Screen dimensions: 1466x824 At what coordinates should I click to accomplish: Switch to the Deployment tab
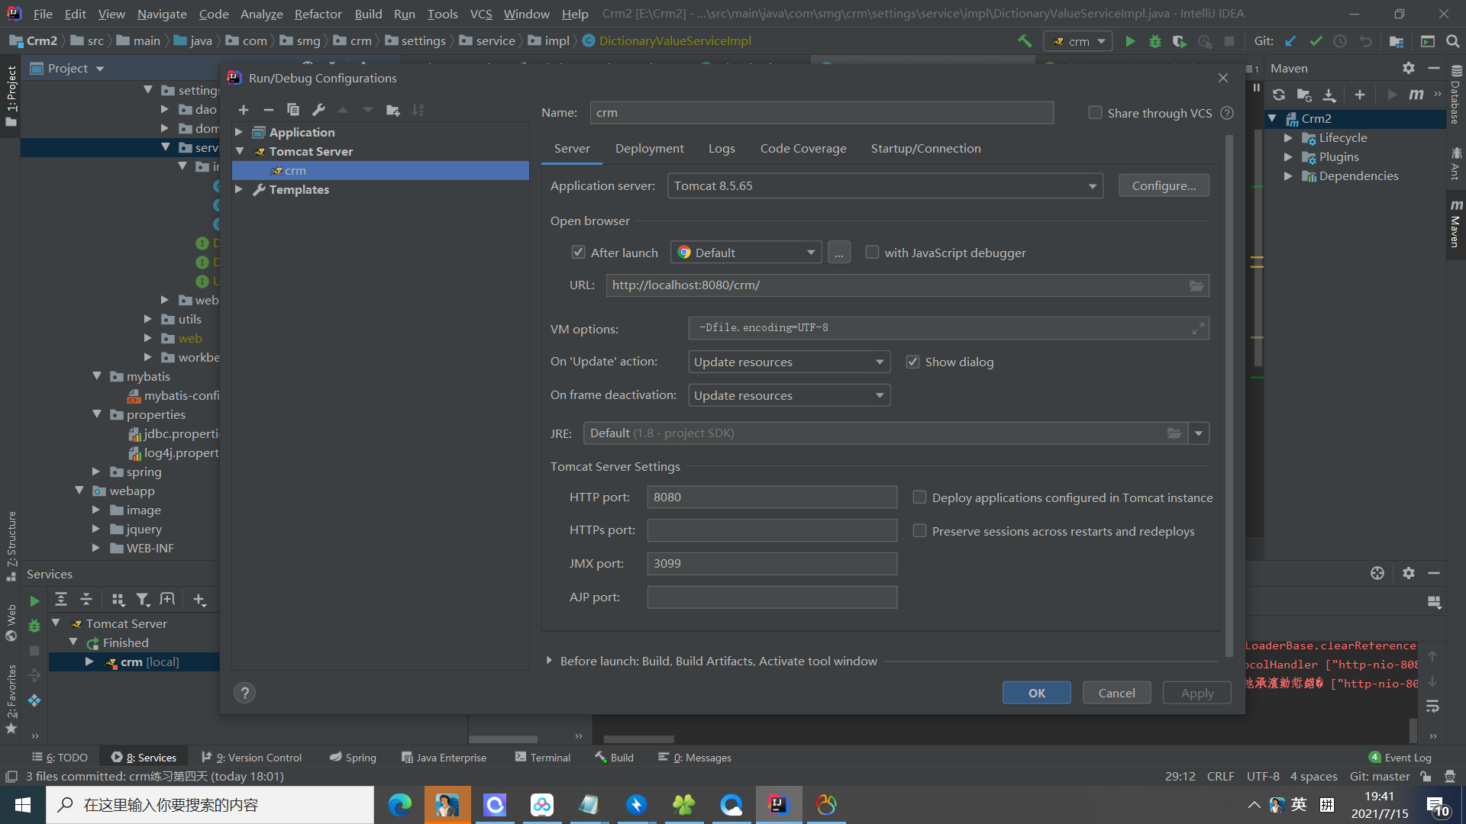point(649,148)
